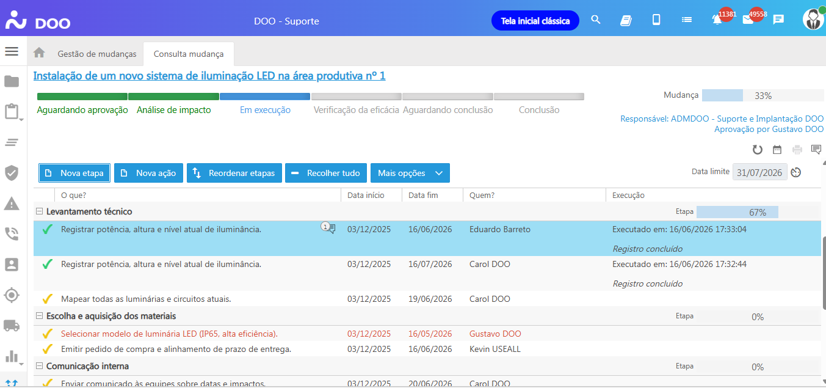This screenshot has width=826, height=388.
Task: Click the Mudança 33% progress bar
Action: tap(763, 95)
